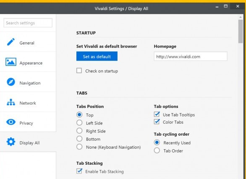Enable Check on startup checkbox

[79, 71]
